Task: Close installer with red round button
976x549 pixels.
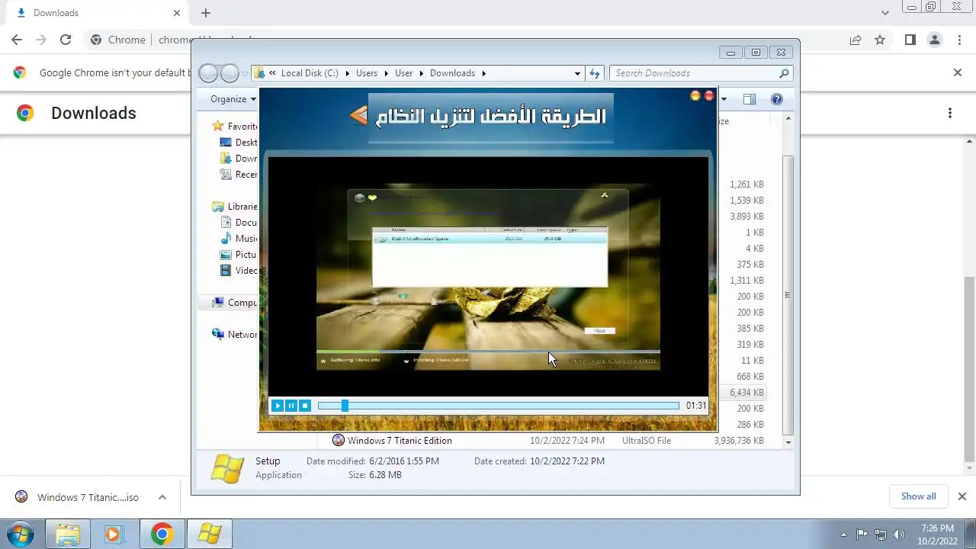Action: tap(709, 95)
